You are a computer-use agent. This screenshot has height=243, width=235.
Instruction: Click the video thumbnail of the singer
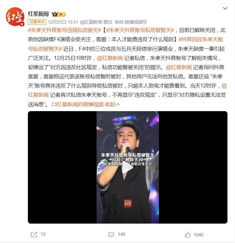[128, 167]
